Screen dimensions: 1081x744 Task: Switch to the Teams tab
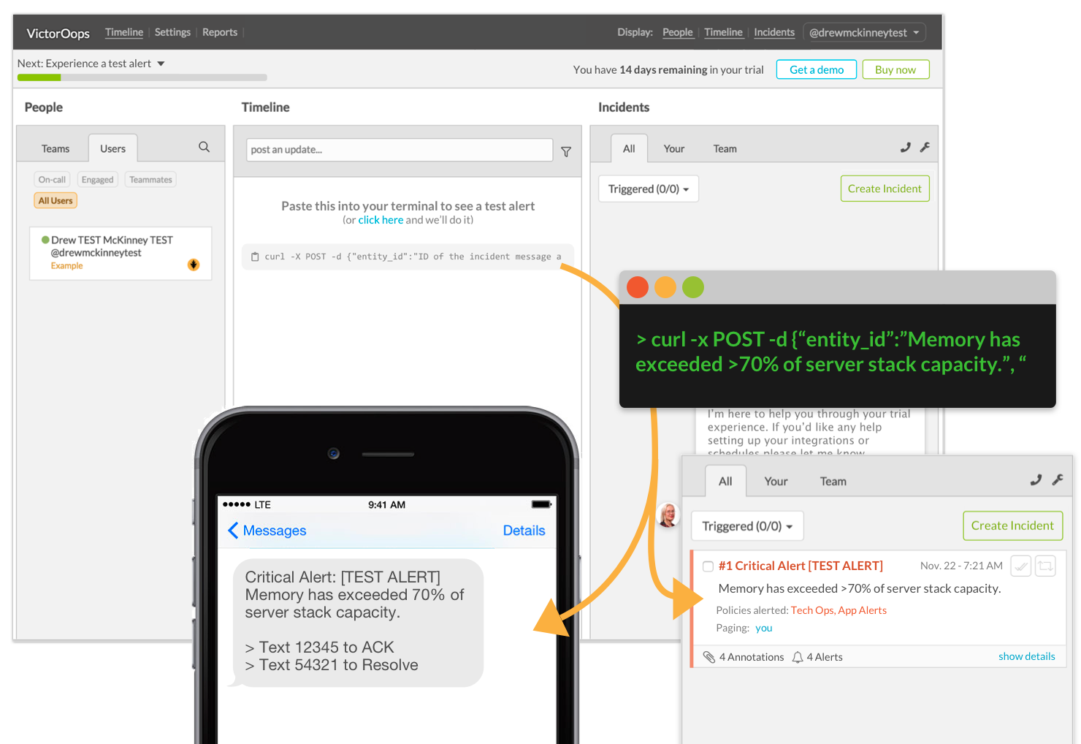tap(56, 148)
